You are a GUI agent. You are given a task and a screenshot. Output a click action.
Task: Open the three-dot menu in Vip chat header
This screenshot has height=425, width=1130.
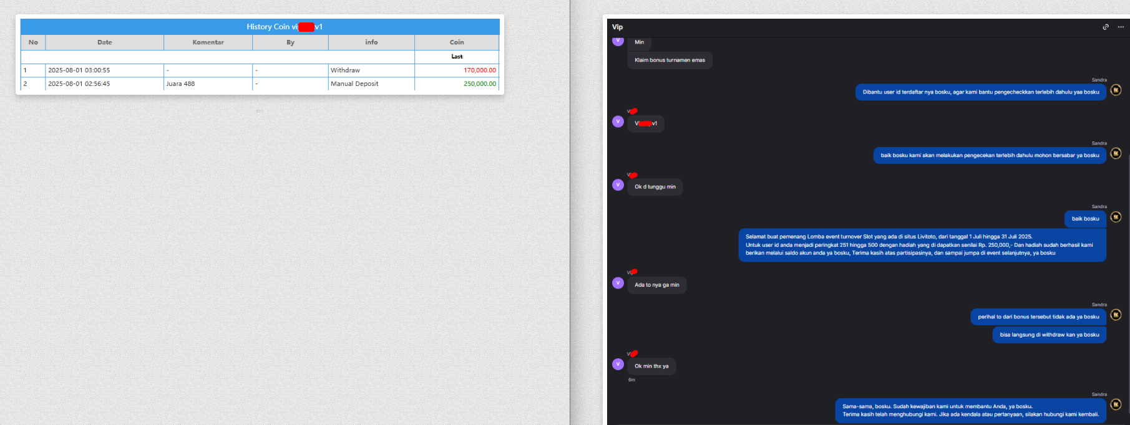tap(1121, 27)
